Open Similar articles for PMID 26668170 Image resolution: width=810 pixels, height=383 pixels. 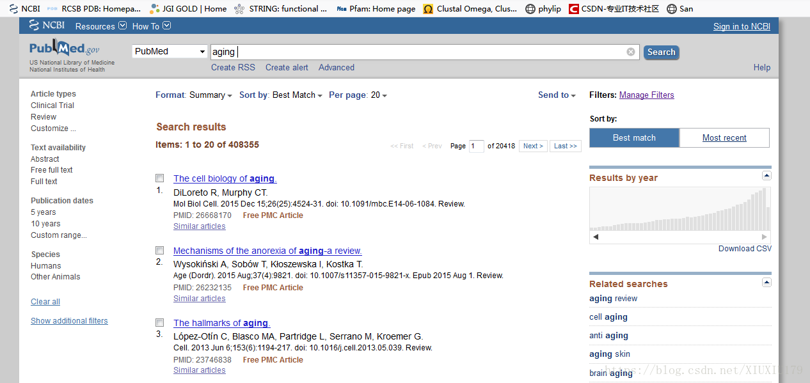tap(200, 226)
